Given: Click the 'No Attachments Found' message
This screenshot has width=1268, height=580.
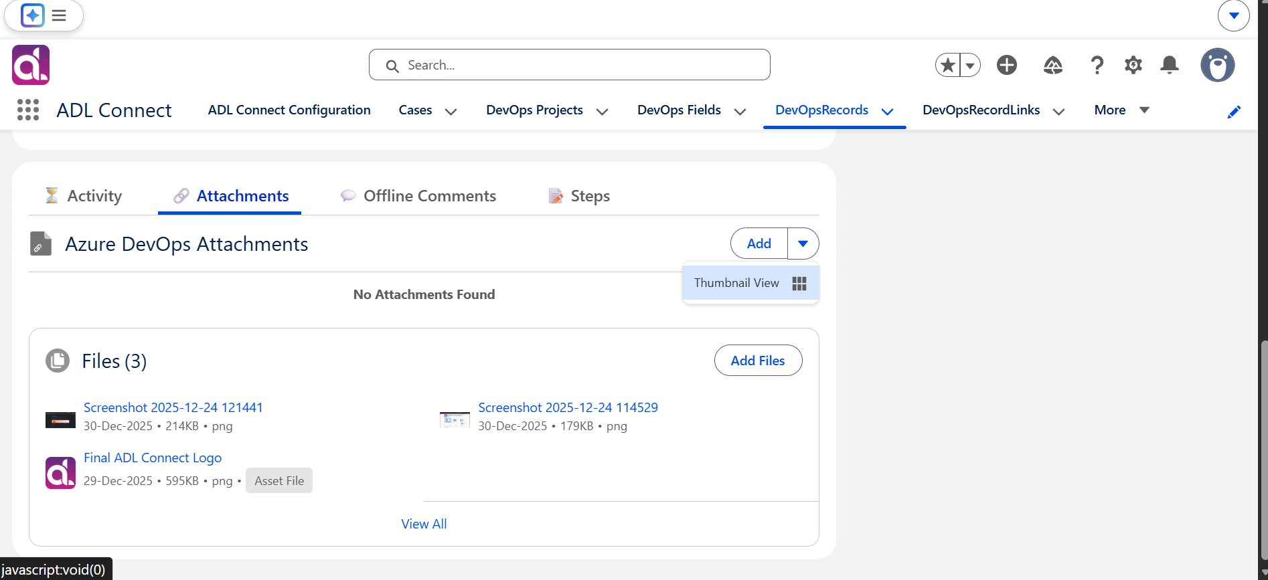Looking at the screenshot, I should point(424,294).
